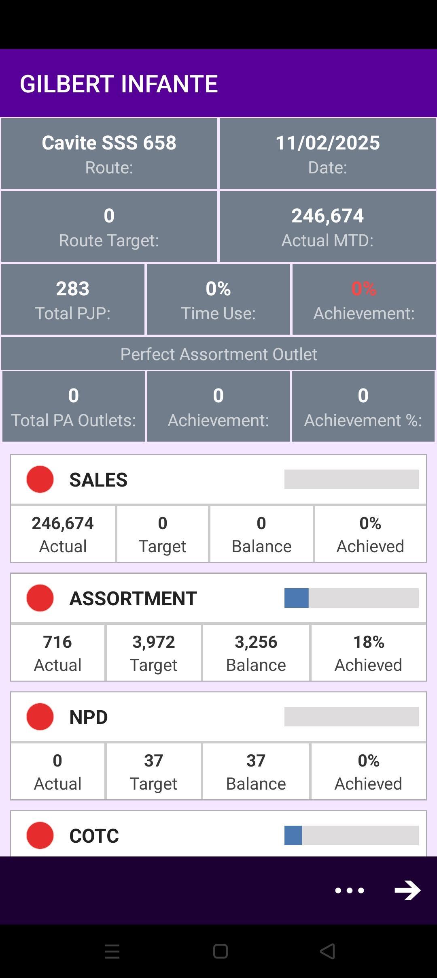Viewport: 437px width, 978px height.
Task: Tap the forward arrow icon
Action: [x=407, y=890]
